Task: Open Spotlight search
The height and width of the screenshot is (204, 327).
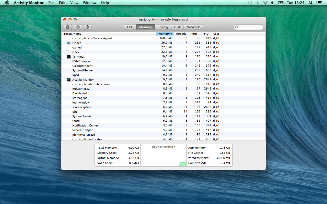Action: point(311,3)
